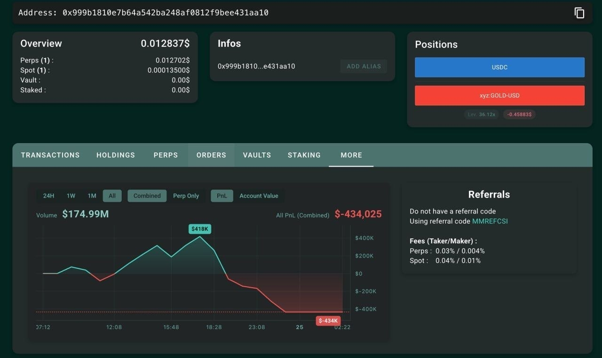Click the $418K peak marker on chart

(x=200, y=229)
